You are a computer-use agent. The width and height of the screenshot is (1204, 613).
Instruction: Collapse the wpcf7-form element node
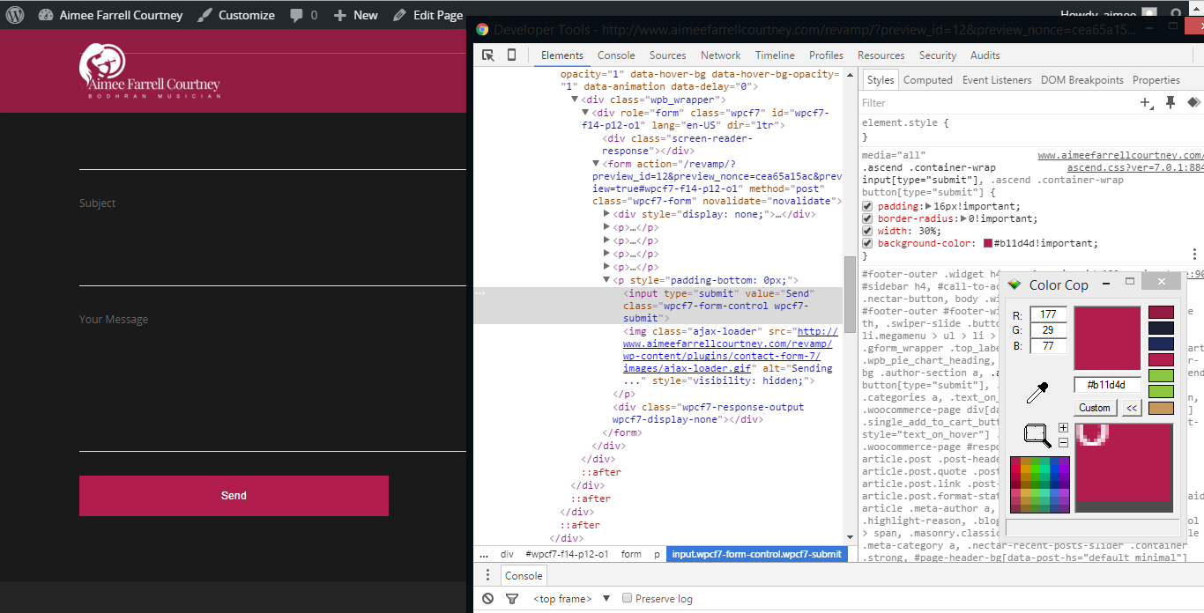[596, 164]
